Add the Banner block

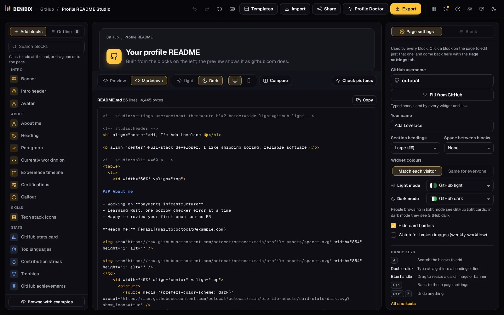tap(47, 79)
